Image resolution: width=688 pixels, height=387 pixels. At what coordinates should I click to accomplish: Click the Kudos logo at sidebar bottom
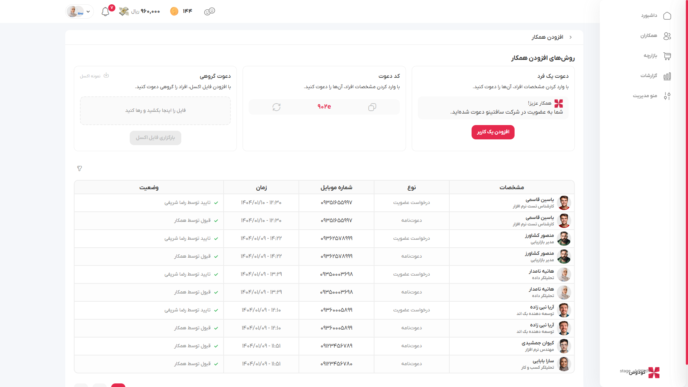[x=654, y=373]
